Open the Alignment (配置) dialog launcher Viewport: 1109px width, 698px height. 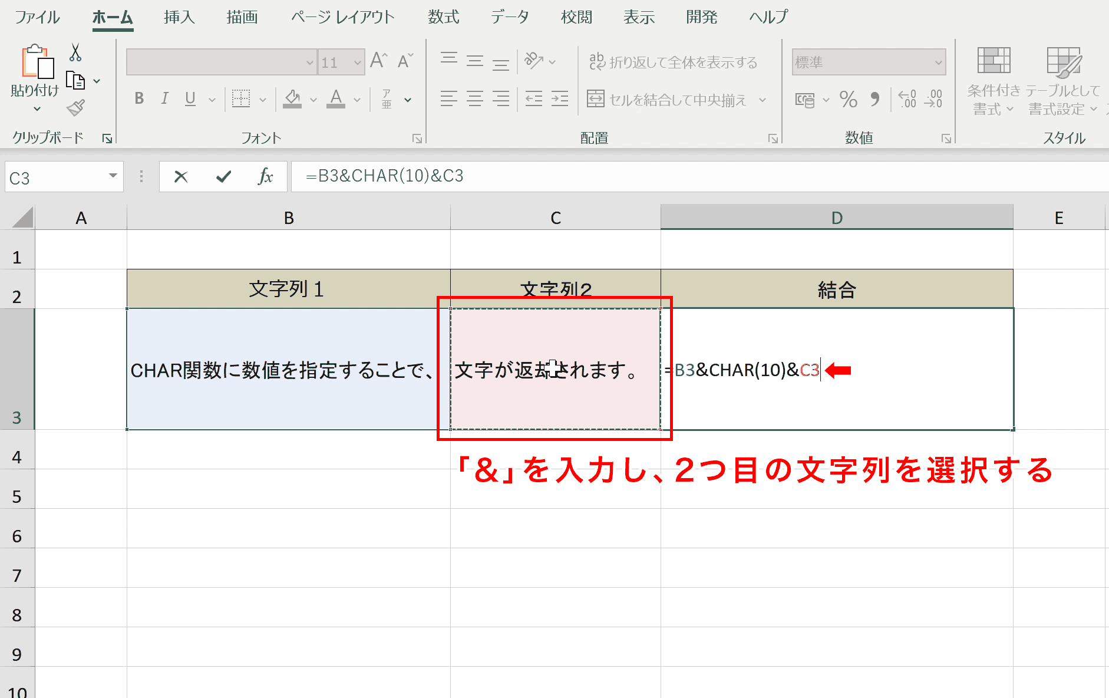773,139
